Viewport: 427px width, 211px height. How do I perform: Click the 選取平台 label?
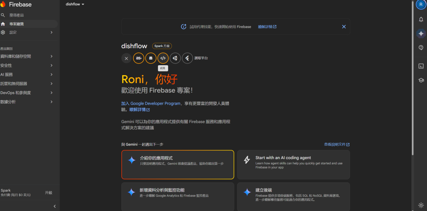pyautogui.click(x=201, y=58)
